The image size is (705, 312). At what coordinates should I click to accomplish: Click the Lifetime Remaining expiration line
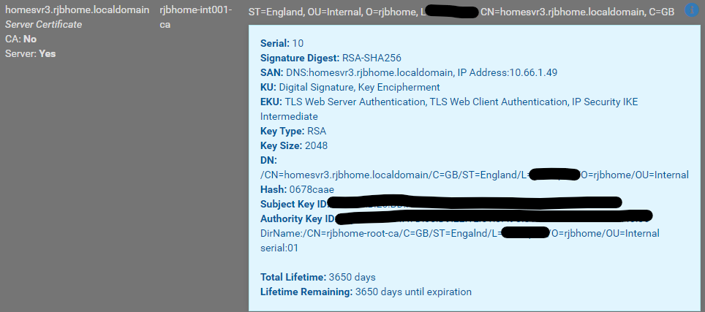366,292
